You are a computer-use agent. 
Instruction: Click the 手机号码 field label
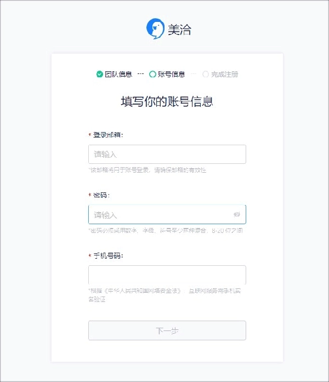point(108,255)
